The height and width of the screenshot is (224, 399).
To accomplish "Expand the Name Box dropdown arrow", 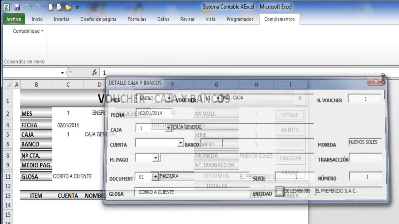I will [x=62, y=73].
